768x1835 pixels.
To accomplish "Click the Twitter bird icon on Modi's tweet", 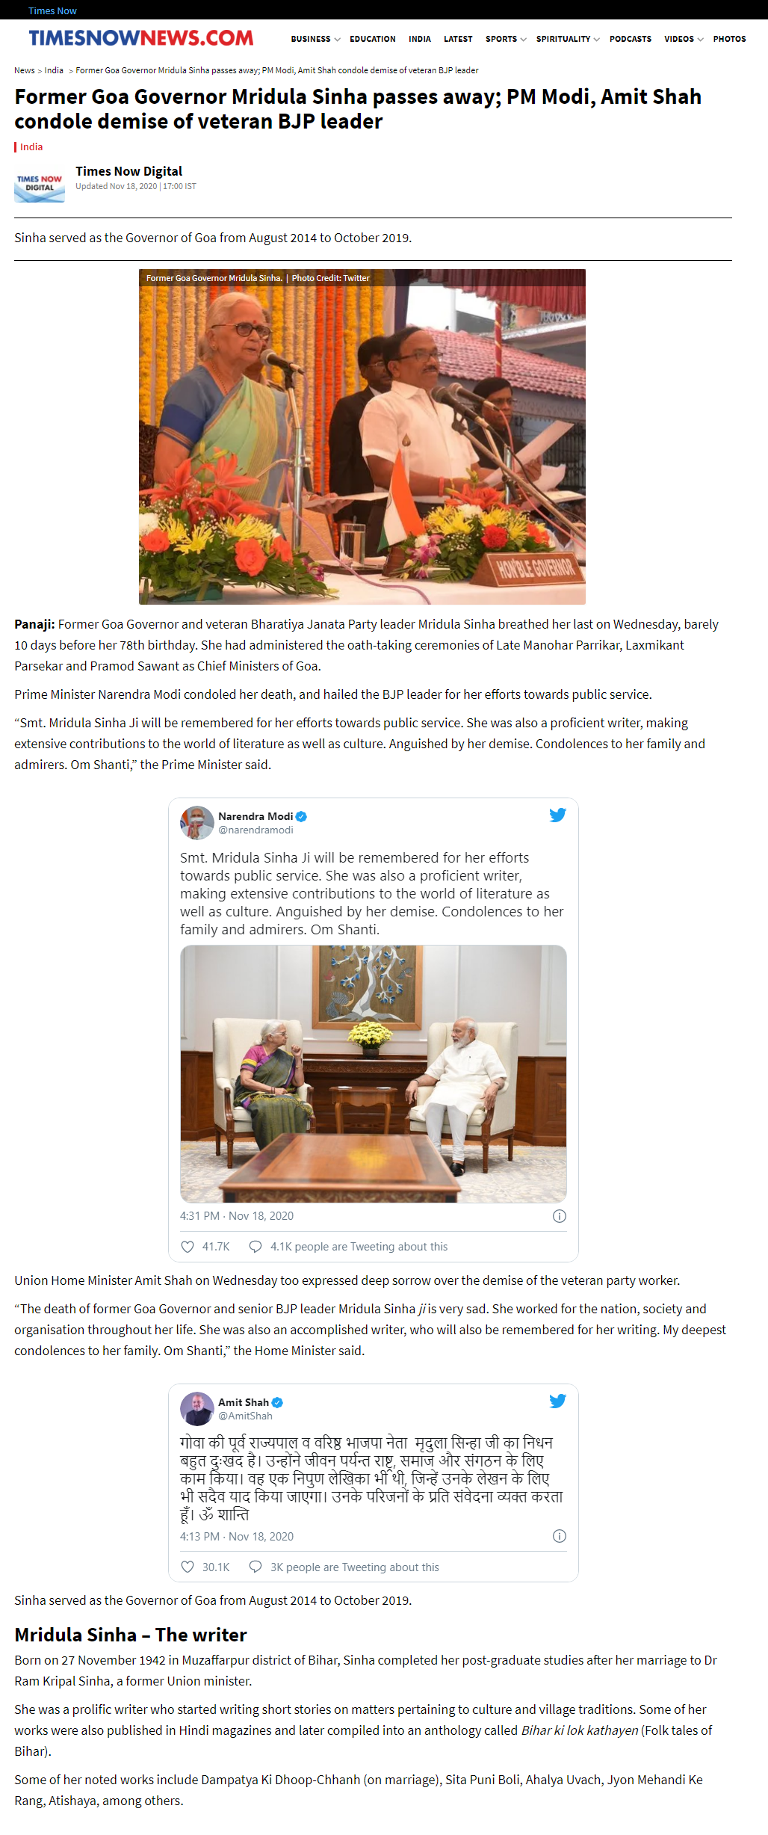I will (x=557, y=815).
